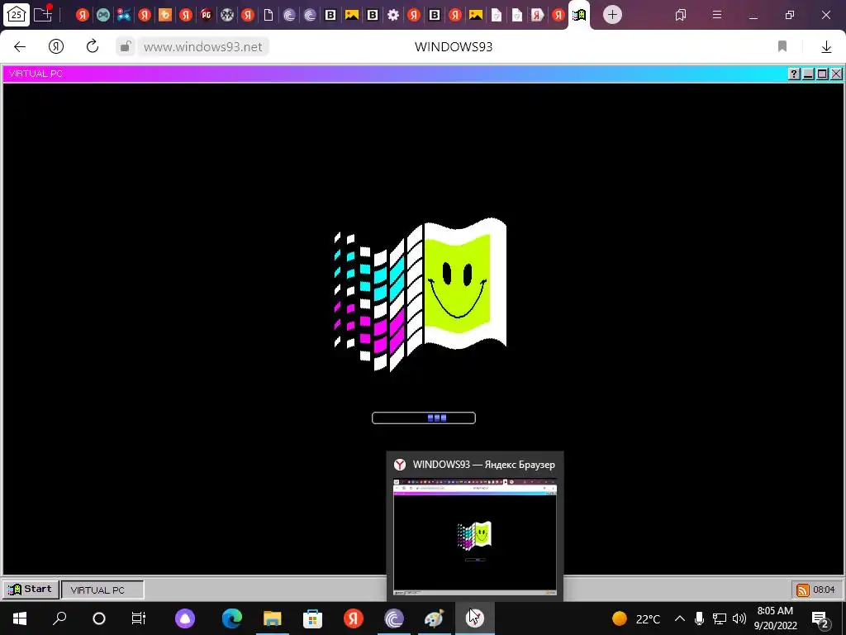Switch to the tab with PG favicon

coord(206,15)
